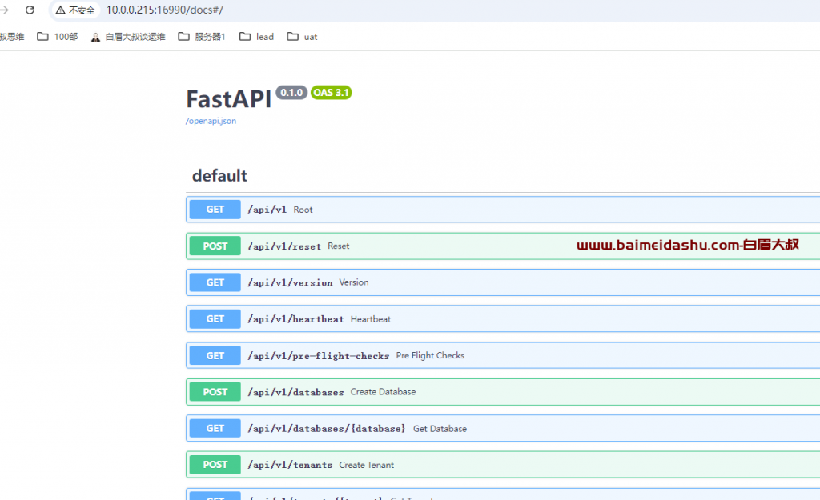Expand the GET /api/v1 Root endpoint
The width and height of the screenshot is (820, 500).
(x=480, y=210)
